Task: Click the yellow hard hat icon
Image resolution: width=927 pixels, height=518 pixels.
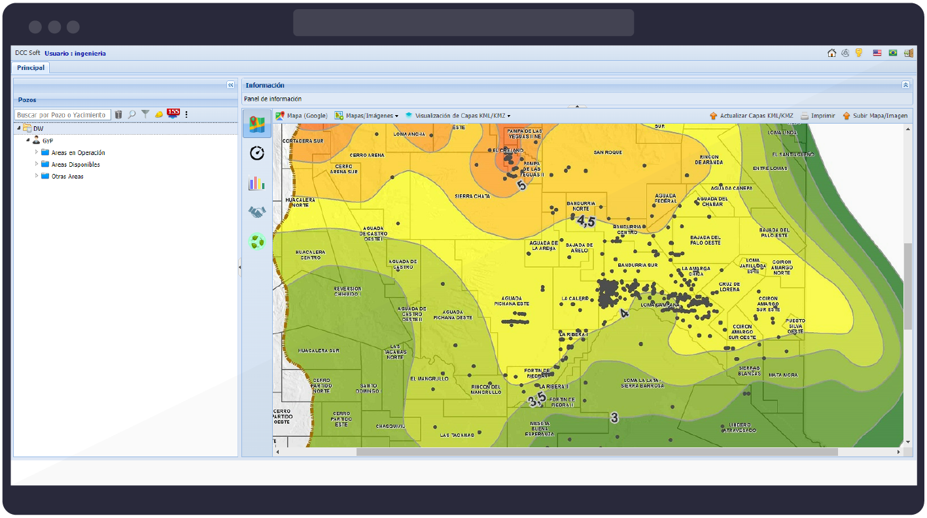Action: [158, 114]
